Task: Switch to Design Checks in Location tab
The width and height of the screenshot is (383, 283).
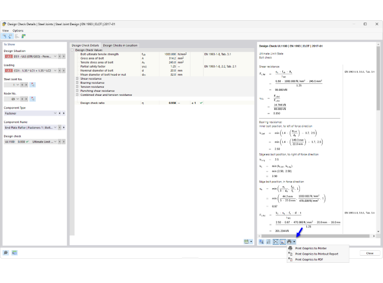Action: [120, 45]
